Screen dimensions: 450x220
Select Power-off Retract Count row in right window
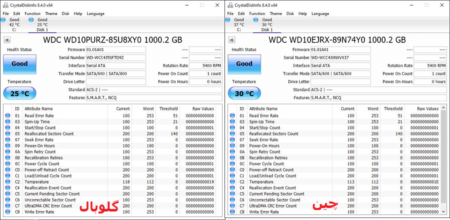point(335,170)
